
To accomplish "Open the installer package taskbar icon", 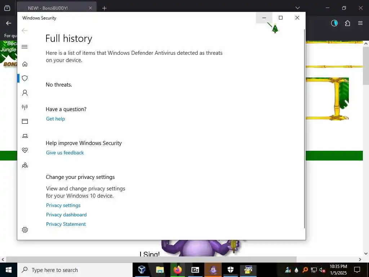I will tap(248, 270).
